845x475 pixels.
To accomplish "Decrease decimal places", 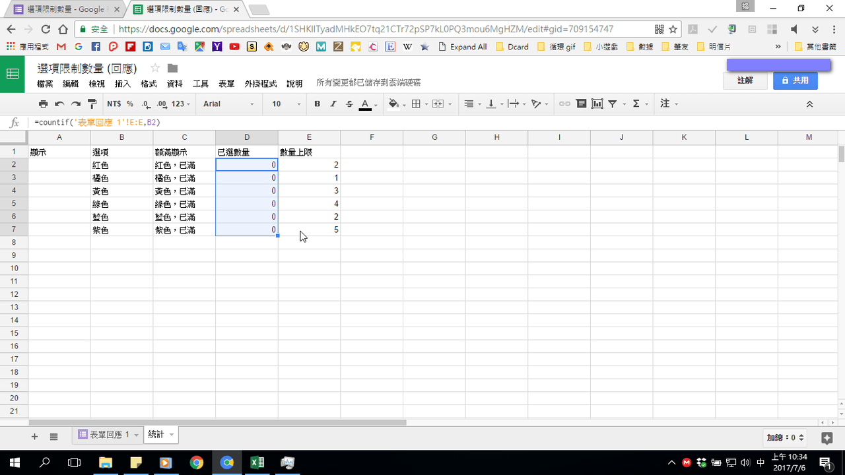I will [145, 104].
